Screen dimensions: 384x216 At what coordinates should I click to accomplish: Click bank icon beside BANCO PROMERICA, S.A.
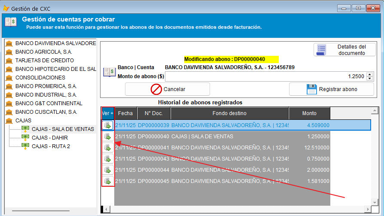9,86
